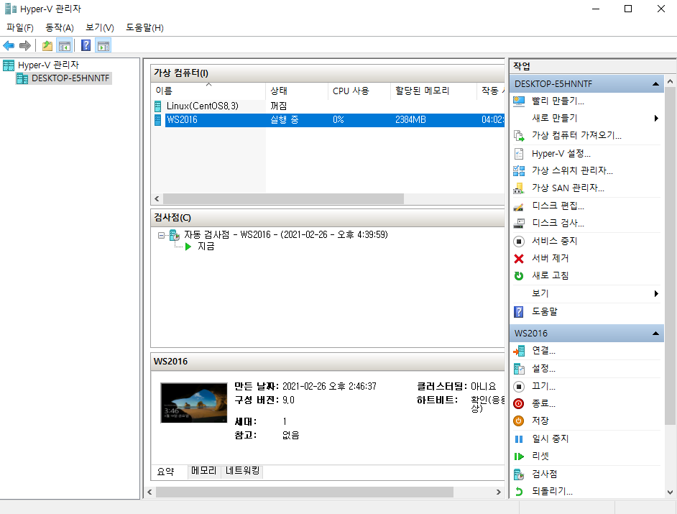The height and width of the screenshot is (514, 677).
Task: Switch to the 네트워킹 tab
Action: (x=242, y=471)
